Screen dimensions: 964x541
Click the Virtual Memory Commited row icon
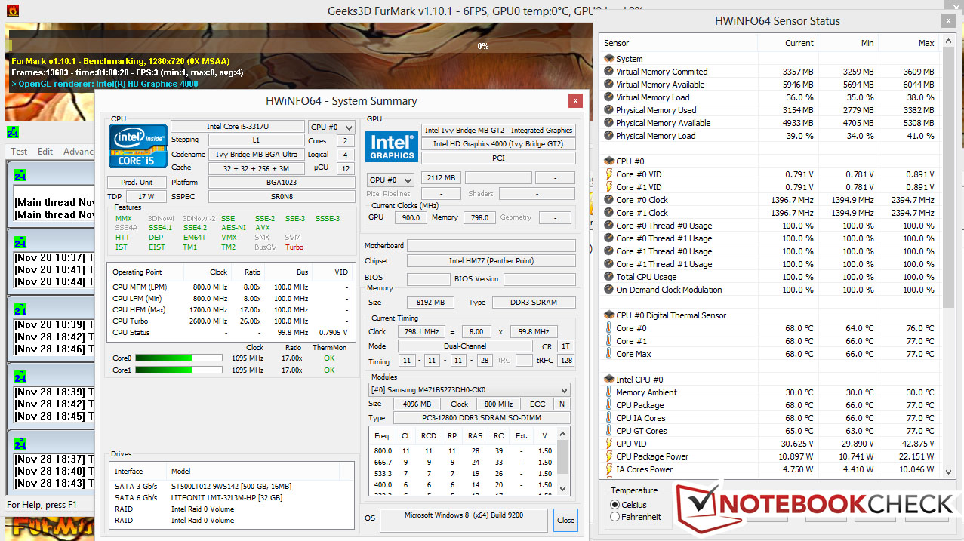coord(609,72)
